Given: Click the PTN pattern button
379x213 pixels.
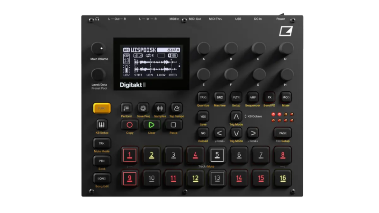Looking at the screenshot, I should click(102, 161).
